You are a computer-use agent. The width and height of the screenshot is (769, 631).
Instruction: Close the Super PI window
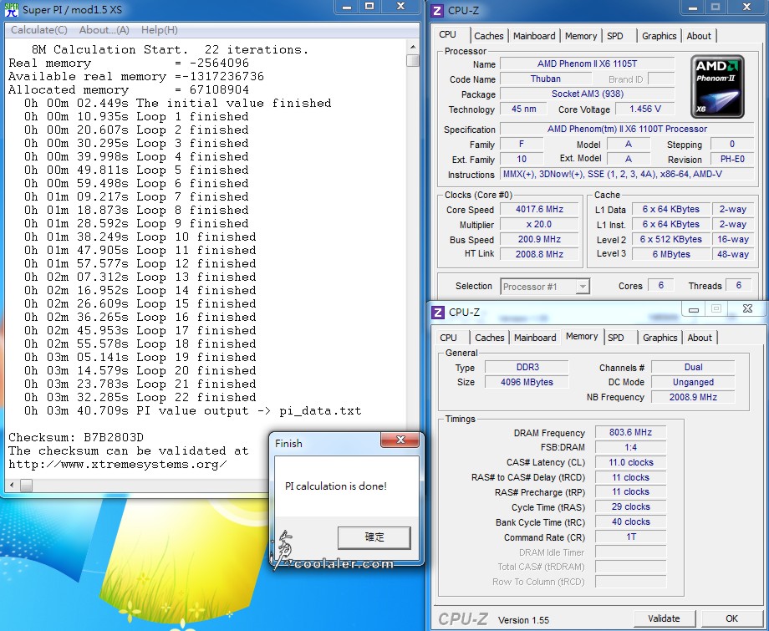pyautogui.click(x=400, y=7)
